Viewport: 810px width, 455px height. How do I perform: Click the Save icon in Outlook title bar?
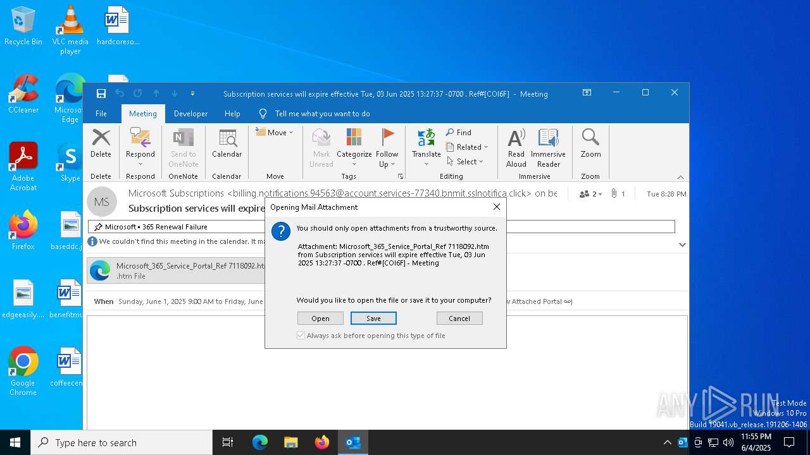[101, 94]
